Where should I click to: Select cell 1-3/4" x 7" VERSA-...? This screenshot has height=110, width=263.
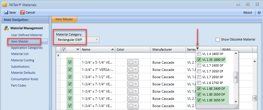[98, 70]
